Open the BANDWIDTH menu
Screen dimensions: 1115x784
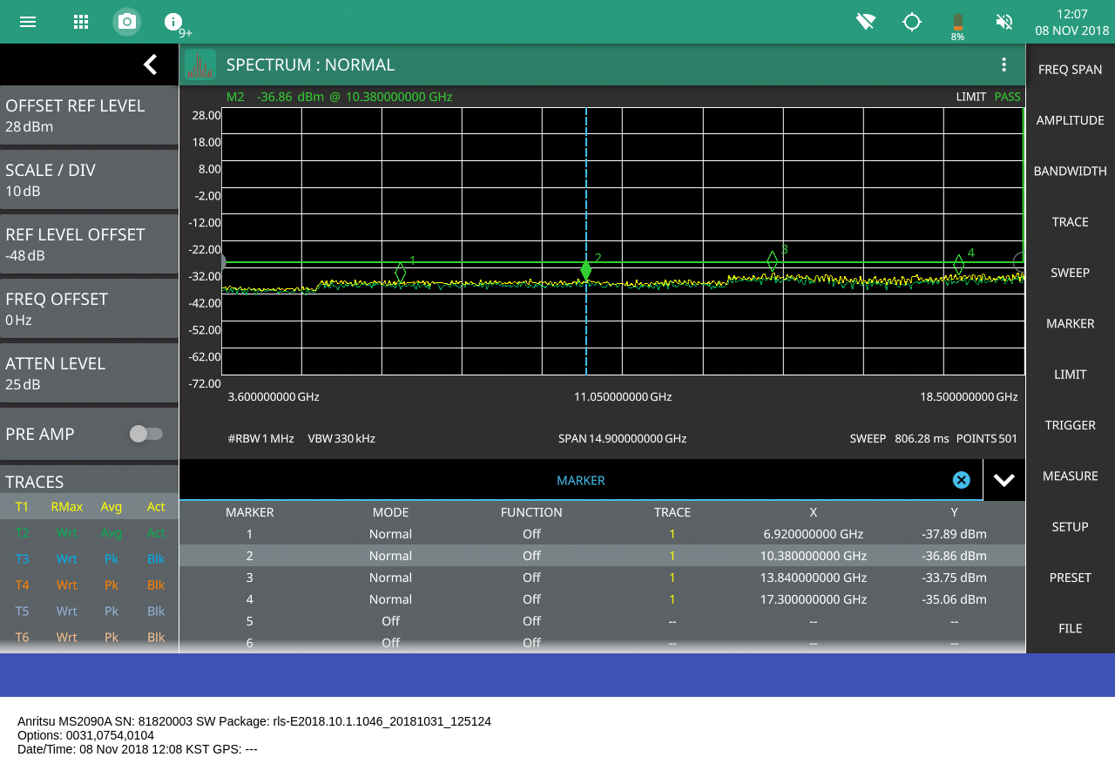(x=1071, y=171)
